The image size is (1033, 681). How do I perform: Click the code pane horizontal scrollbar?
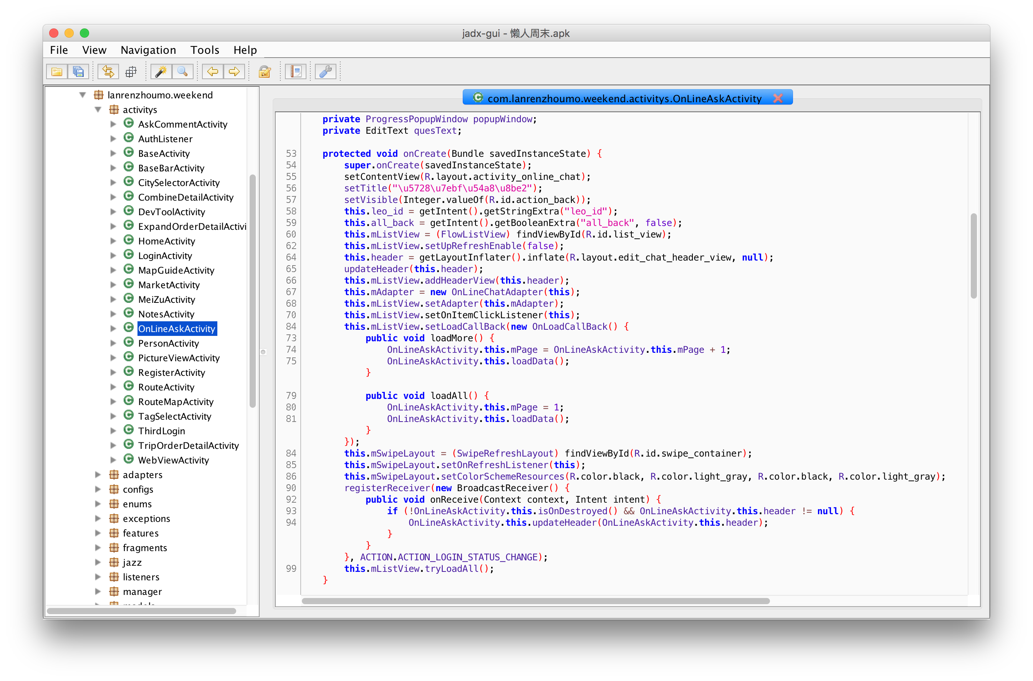click(x=536, y=601)
